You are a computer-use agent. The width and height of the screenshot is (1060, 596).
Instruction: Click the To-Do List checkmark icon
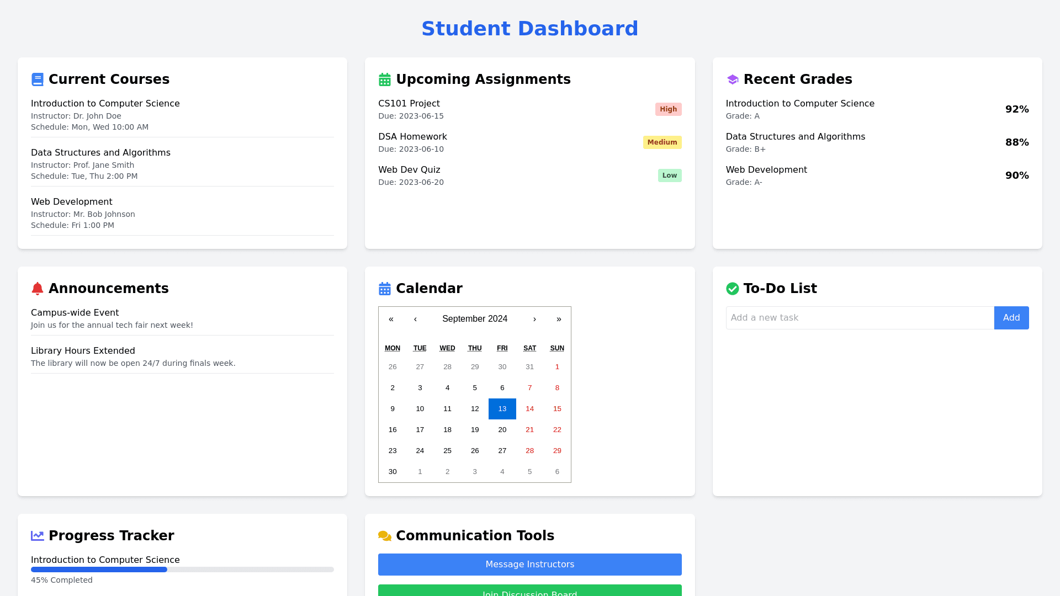pyautogui.click(x=733, y=288)
